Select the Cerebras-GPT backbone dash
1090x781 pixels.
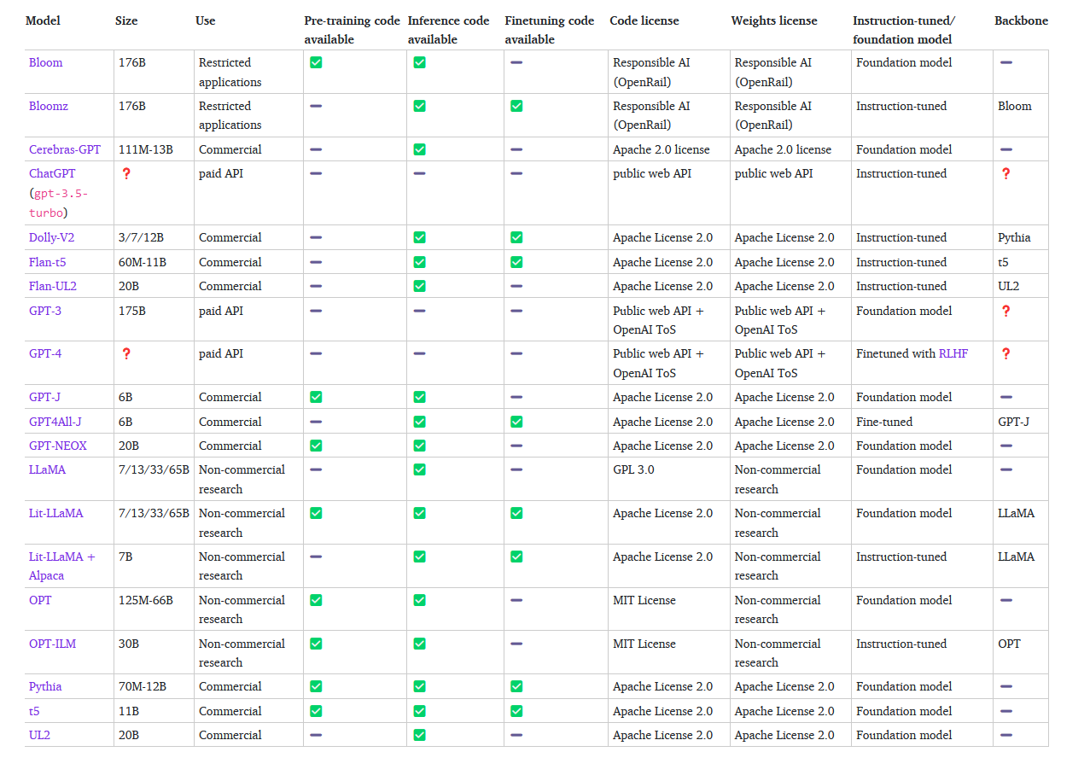(1006, 149)
